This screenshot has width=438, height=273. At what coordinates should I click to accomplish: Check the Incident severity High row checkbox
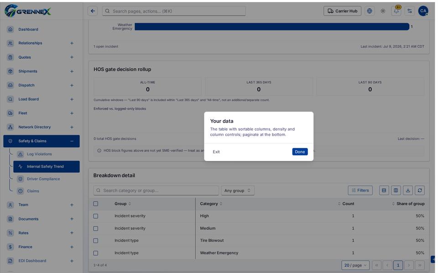(96, 216)
